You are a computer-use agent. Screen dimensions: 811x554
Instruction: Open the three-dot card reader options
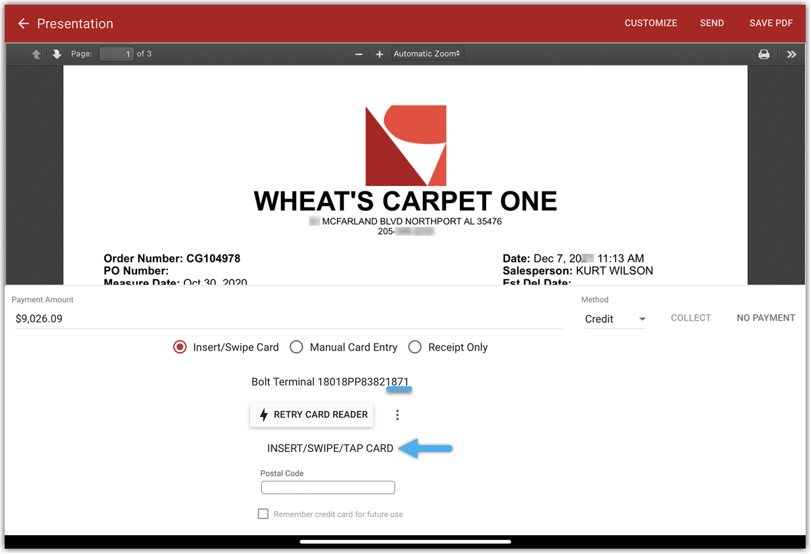(397, 415)
